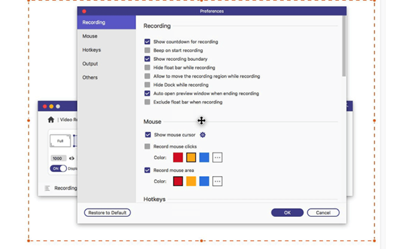The width and height of the screenshot is (402, 249).
Task: Open mouse cursor settings gear icon
Action: pos(202,135)
